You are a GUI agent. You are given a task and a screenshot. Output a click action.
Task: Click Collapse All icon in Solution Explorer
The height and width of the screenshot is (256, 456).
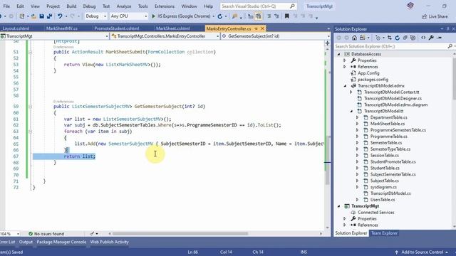[x=405, y=38]
